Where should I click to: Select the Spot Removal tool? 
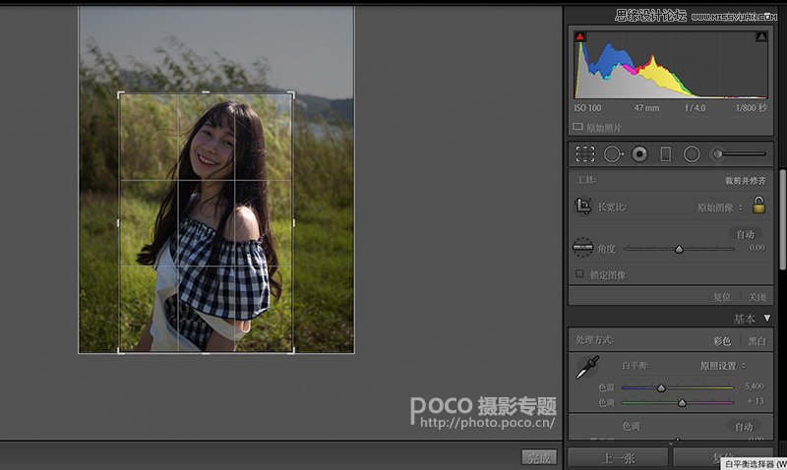[x=613, y=154]
